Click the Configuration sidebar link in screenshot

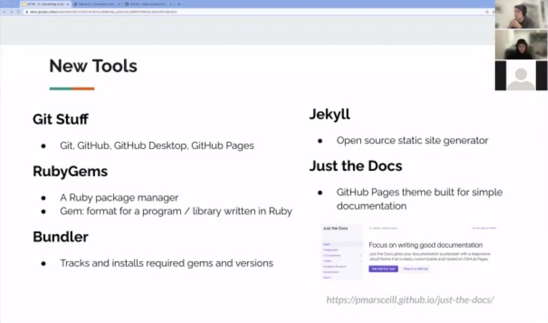(331, 250)
